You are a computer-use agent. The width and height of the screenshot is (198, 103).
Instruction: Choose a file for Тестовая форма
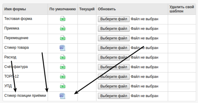[114, 19]
